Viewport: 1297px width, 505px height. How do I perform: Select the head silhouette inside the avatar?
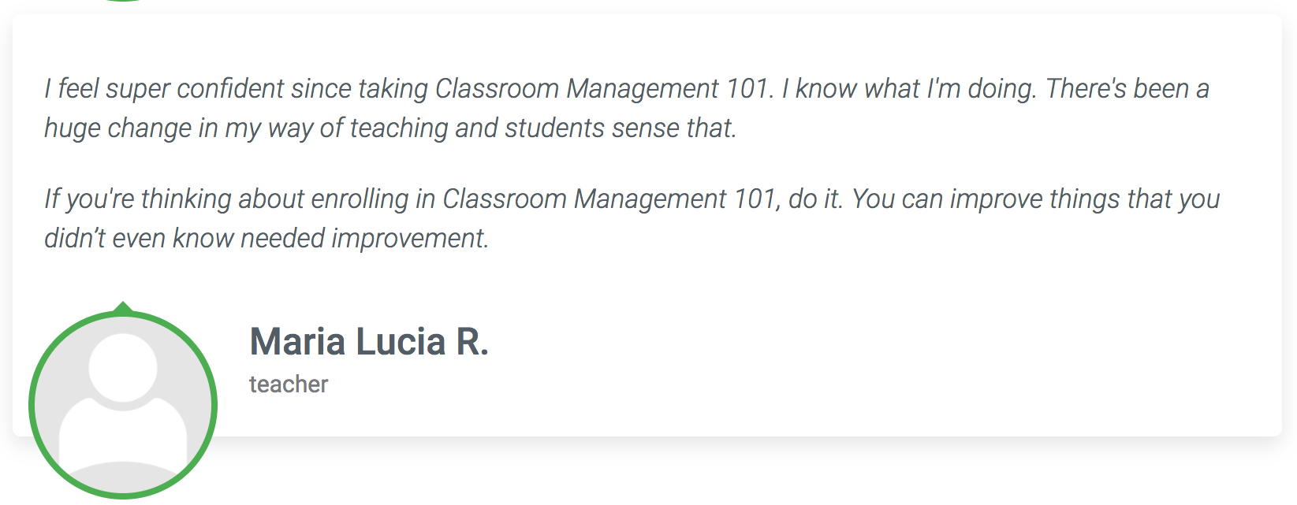(123, 367)
